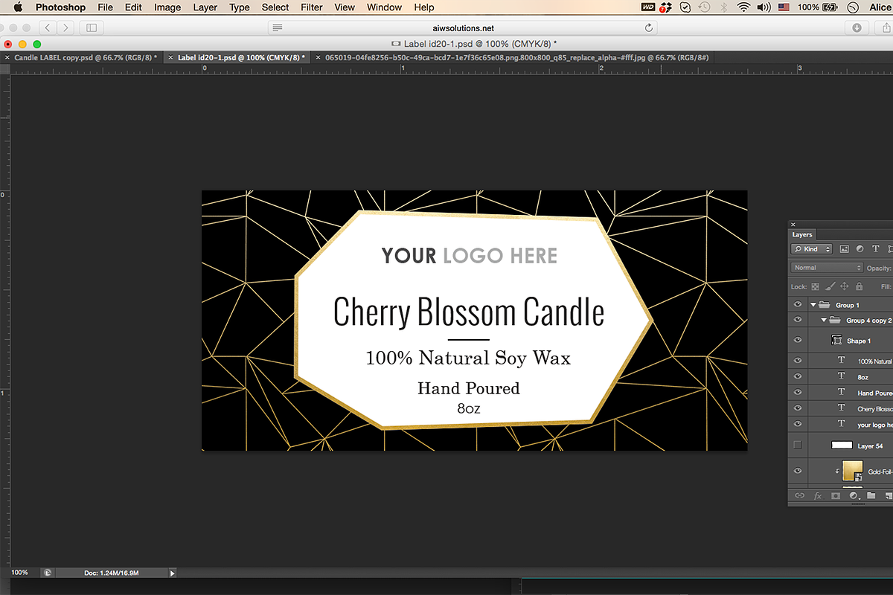This screenshot has width=893, height=595.
Task: Click the Safari back arrow
Action: click(x=48, y=28)
